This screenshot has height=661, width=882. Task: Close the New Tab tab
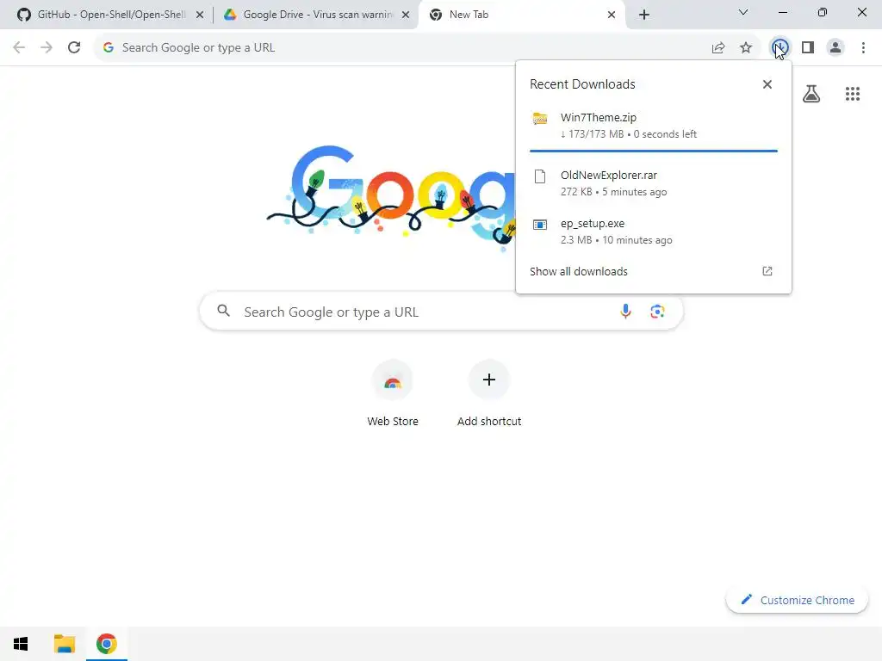[x=612, y=15]
